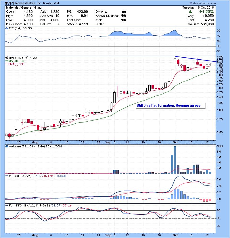Click the RSI(14) 63.53 label
The width and height of the screenshot is (230, 238).
pyautogui.click(x=20, y=28)
